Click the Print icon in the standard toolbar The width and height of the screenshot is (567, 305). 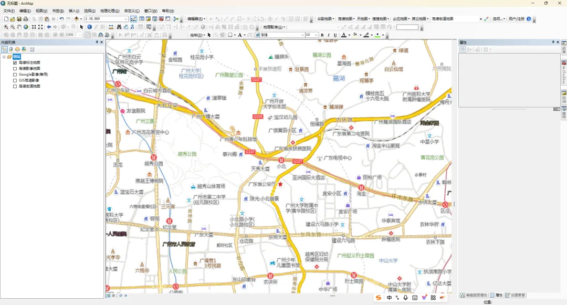26,19
